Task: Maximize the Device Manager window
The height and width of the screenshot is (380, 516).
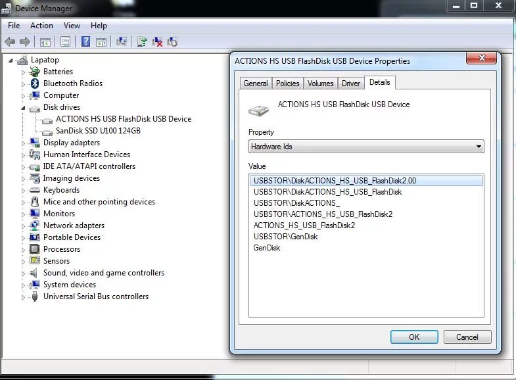Action: (474, 6)
